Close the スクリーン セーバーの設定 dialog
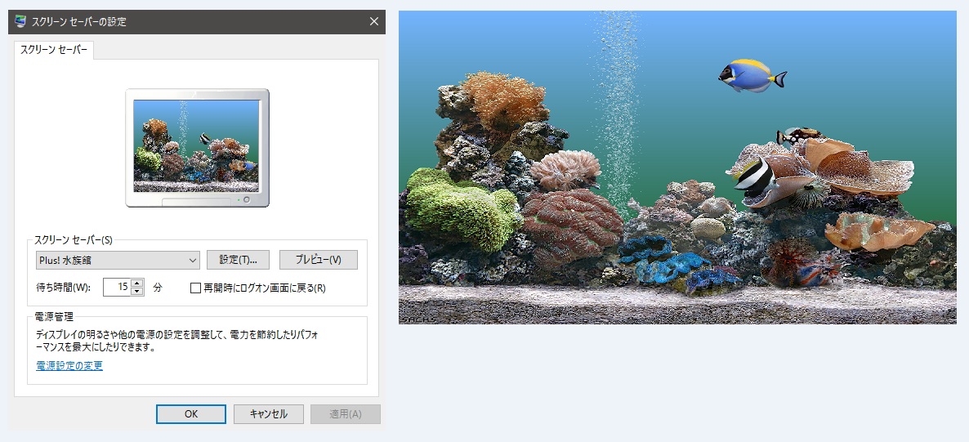Screen dimensions: 969x442 point(374,21)
